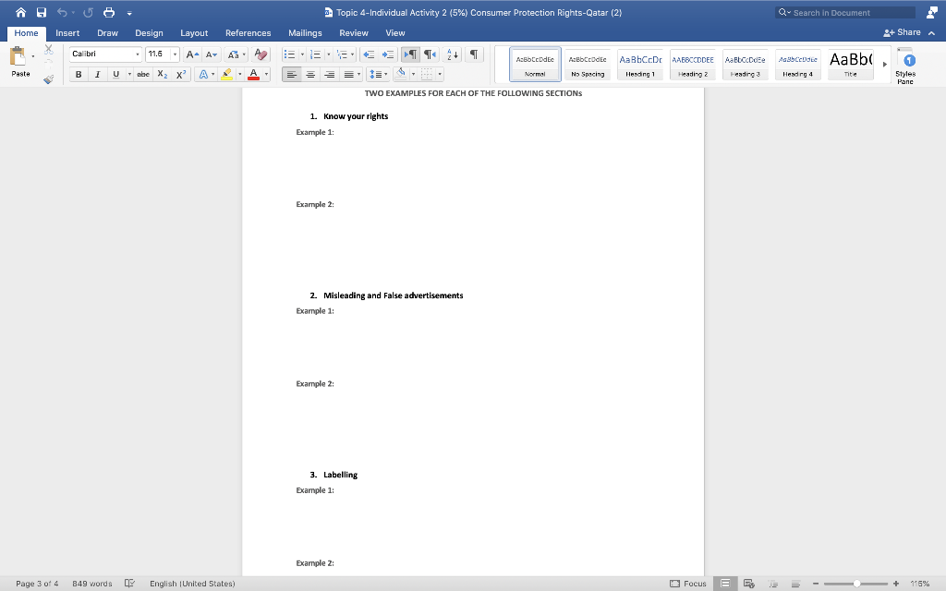Sort text with the A-Z icon

click(452, 54)
